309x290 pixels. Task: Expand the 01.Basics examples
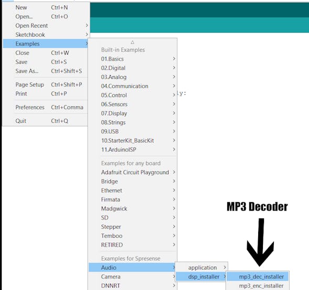click(x=133, y=59)
